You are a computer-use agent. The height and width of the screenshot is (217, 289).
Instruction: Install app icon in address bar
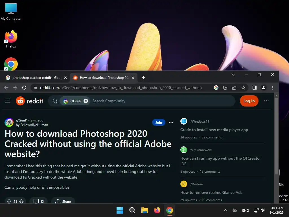coord(225,88)
